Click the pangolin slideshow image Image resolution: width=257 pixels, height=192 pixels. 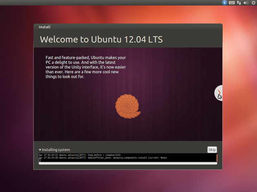(x=128, y=106)
